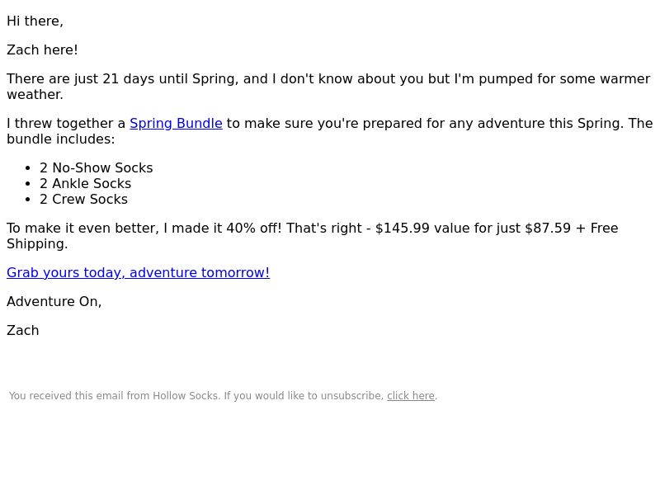660x495 pixels.
Task: Click the 'Hollow Socks' name in footer
Action: click(186, 396)
